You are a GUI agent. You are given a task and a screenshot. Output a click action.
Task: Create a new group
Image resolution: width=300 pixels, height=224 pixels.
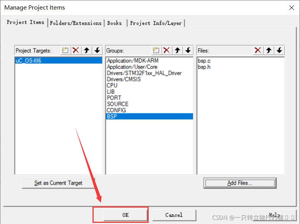[x=156, y=50]
